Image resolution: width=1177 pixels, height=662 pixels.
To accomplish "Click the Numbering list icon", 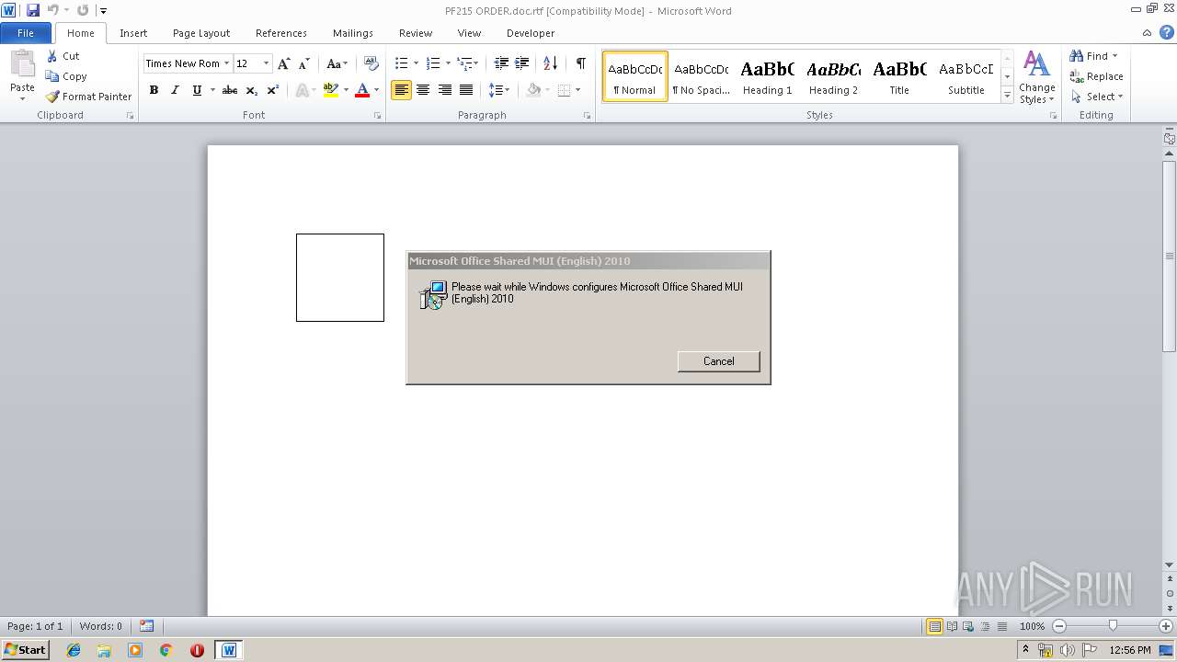I will click(433, 63).
